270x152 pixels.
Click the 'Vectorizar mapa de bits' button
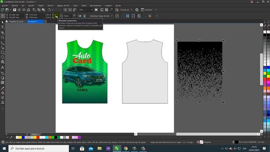(100, 16)
